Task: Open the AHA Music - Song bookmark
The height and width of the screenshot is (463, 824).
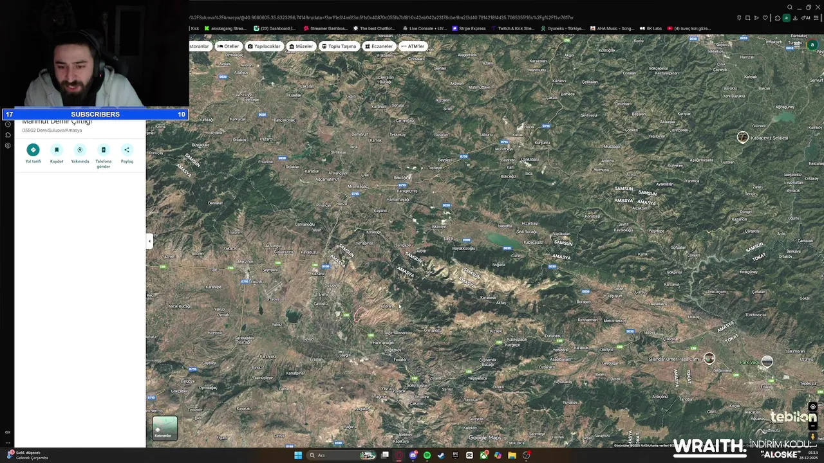Action: [612, 28]
